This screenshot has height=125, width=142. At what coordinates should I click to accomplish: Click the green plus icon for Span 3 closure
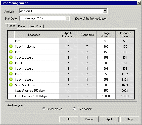pyautogui.click(x=11, y=68)
